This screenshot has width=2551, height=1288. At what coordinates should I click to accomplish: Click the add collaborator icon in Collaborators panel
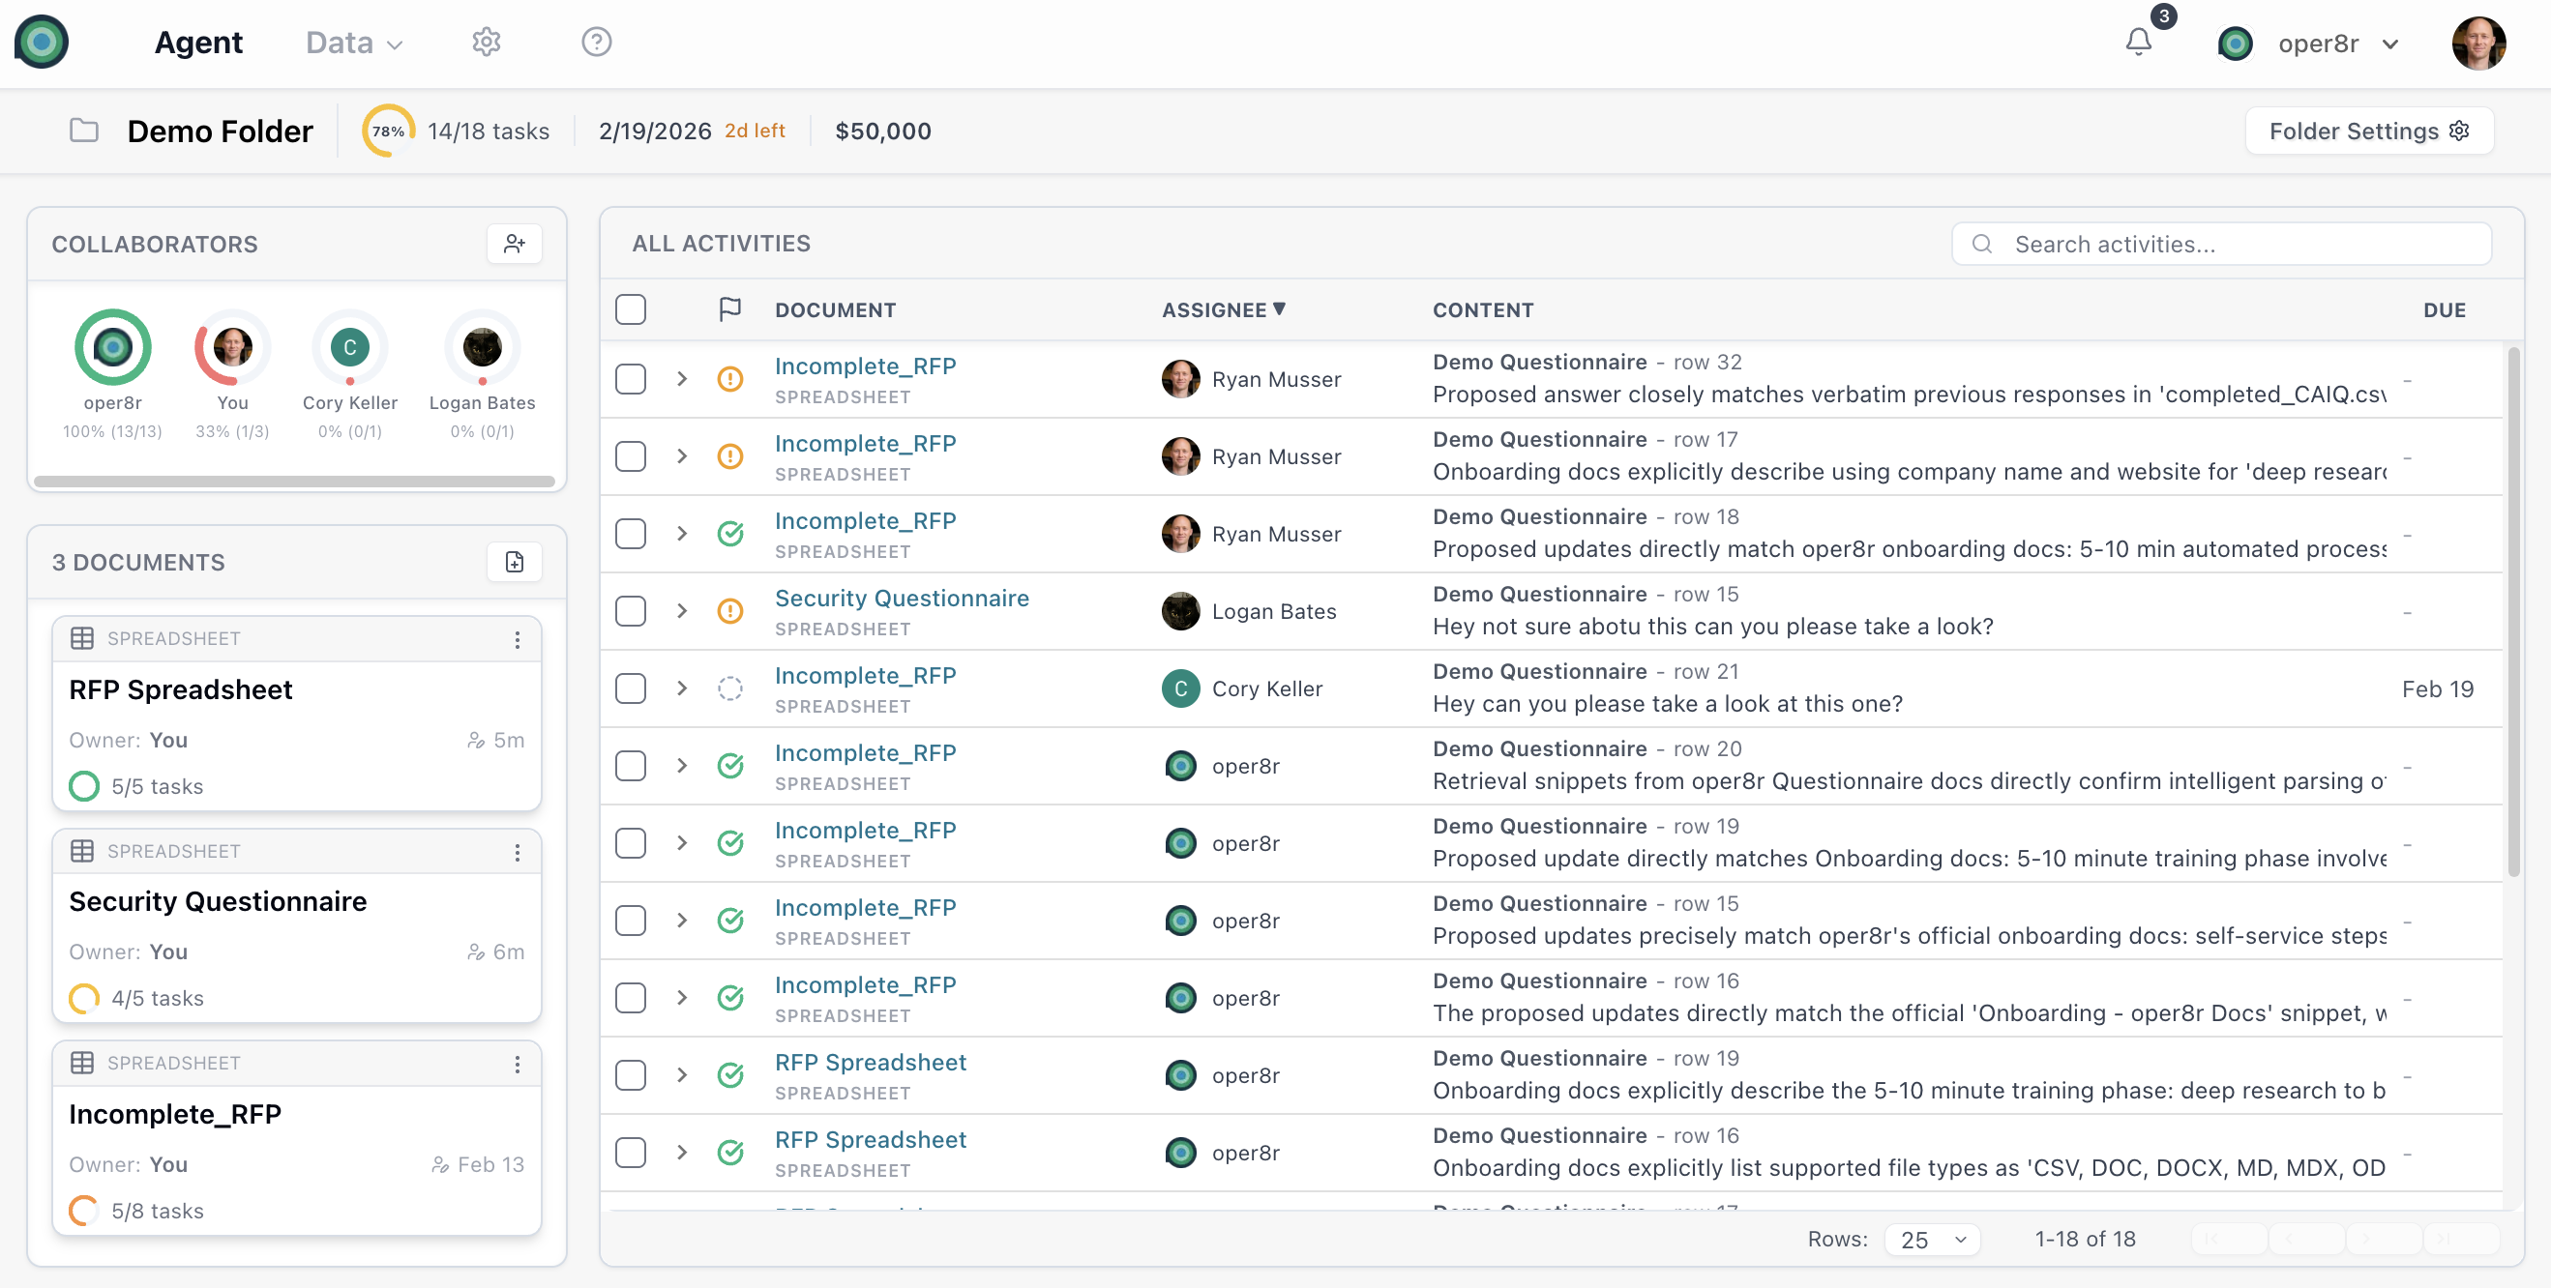pos(514,244)
